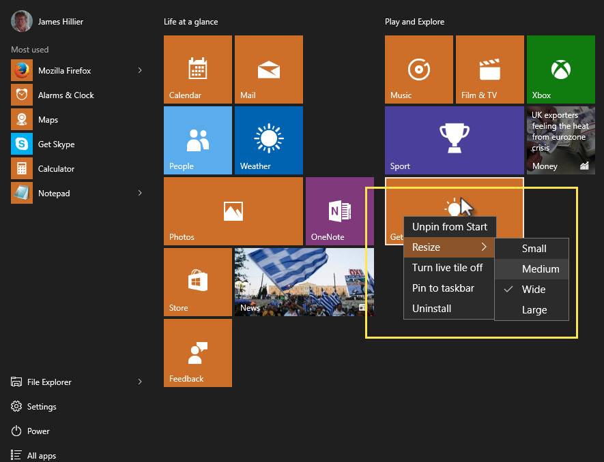Click the Get Skype label
Screen dimensions: 604x462
click(x=56, y=144)
